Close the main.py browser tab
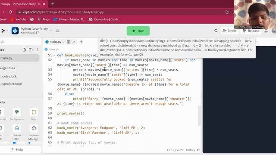The width and height of the screenshot is (276, 155). pyautogui.click(x=44, y=4)
